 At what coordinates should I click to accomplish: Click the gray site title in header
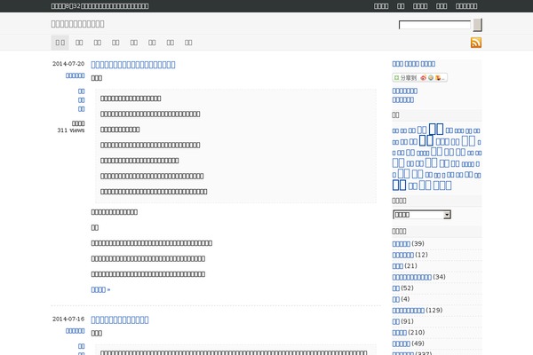coord(77,24)
